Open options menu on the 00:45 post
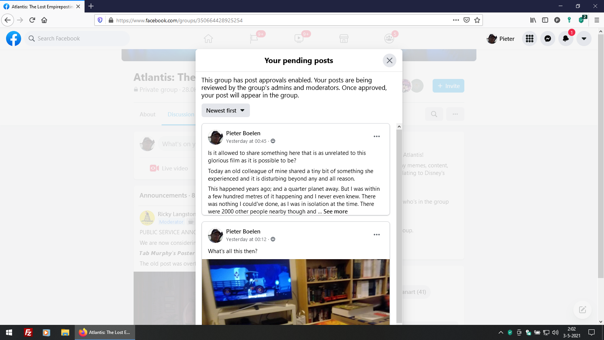This screenshot has width=604, height=340. point(377,136)
